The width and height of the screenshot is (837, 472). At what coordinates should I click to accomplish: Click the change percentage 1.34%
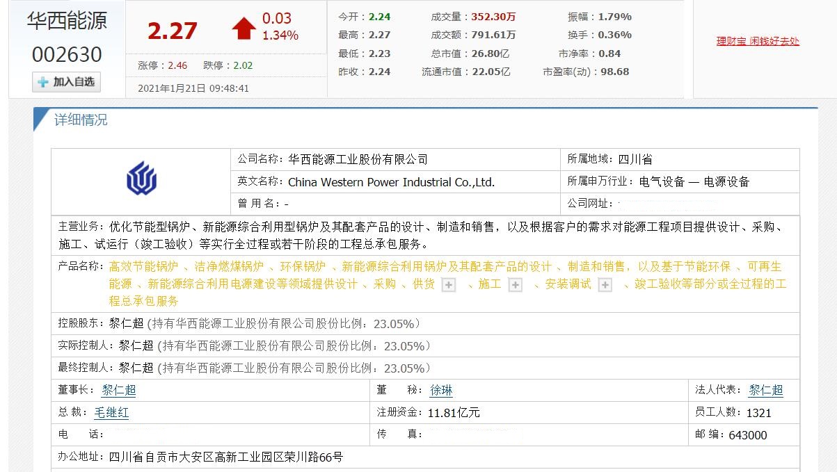tap(280, 35)
